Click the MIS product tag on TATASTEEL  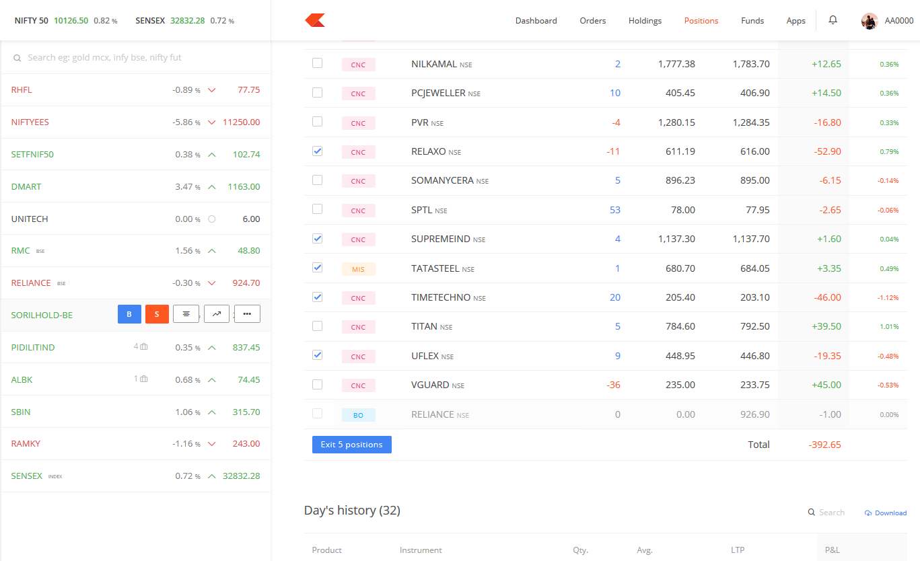point(358,269)
